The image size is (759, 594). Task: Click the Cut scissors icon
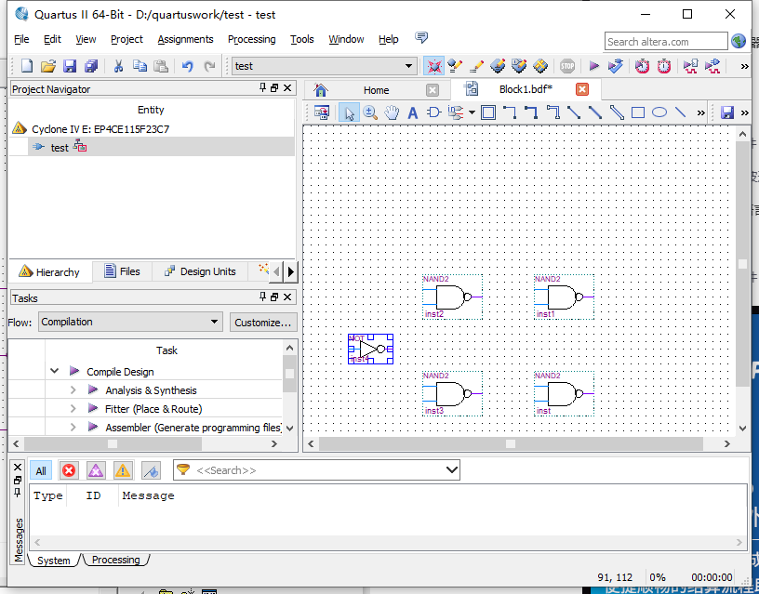118,66
